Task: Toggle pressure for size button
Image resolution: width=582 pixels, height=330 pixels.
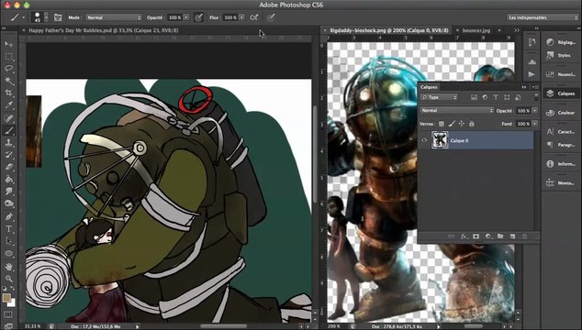Action: pos(271,17)
